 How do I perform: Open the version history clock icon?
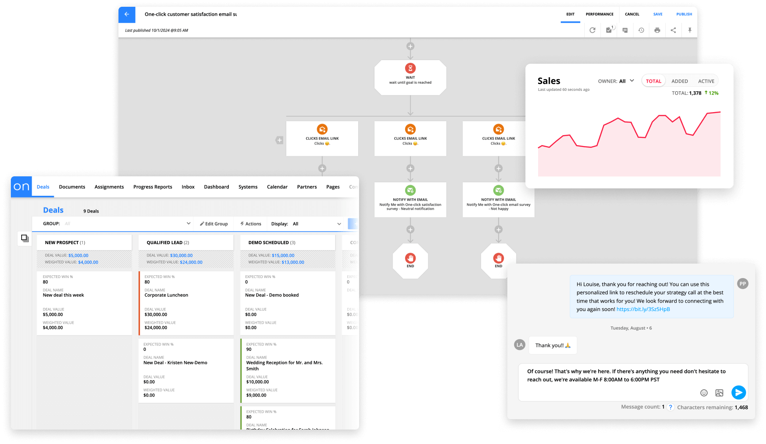[641, 30]
